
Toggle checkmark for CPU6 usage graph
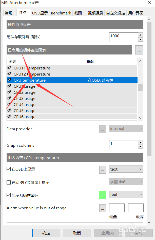(9, 116)
